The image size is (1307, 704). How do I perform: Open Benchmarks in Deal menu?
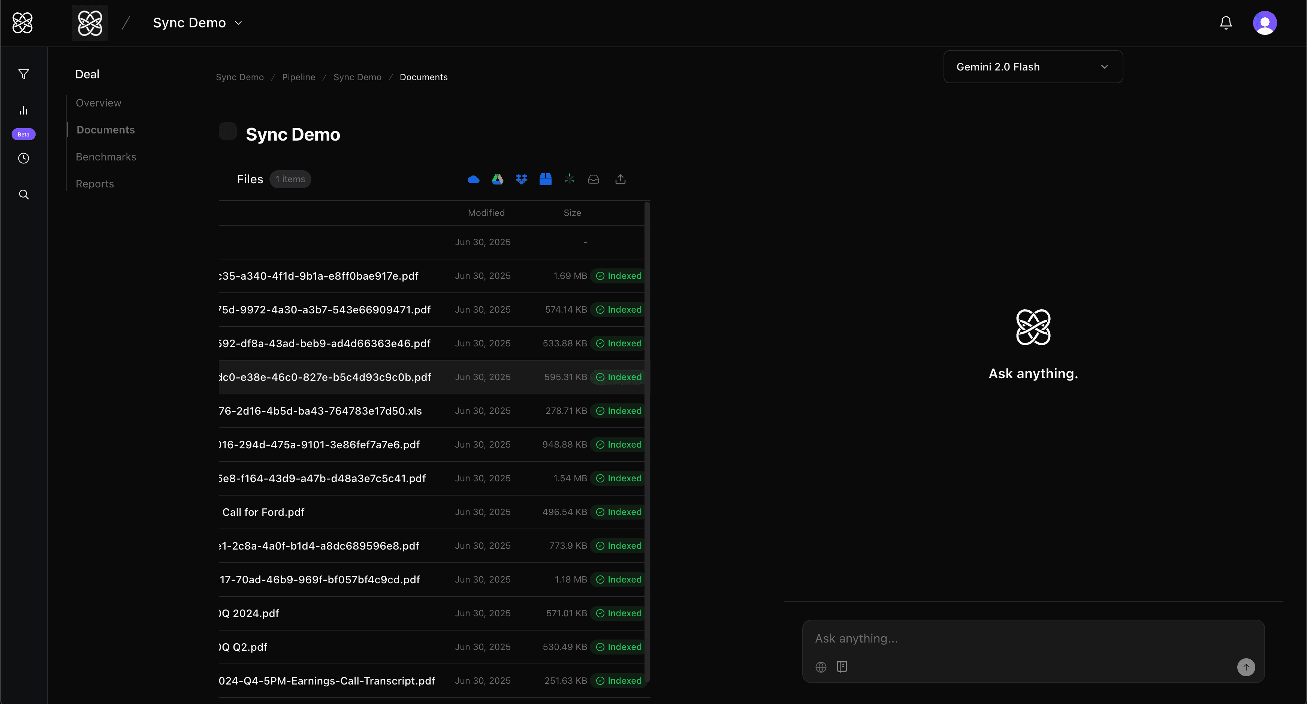pos(106,157)
